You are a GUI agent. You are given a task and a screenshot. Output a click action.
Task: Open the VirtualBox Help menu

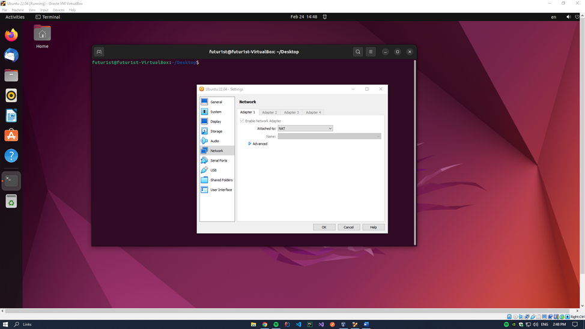(x=73, y=10)
